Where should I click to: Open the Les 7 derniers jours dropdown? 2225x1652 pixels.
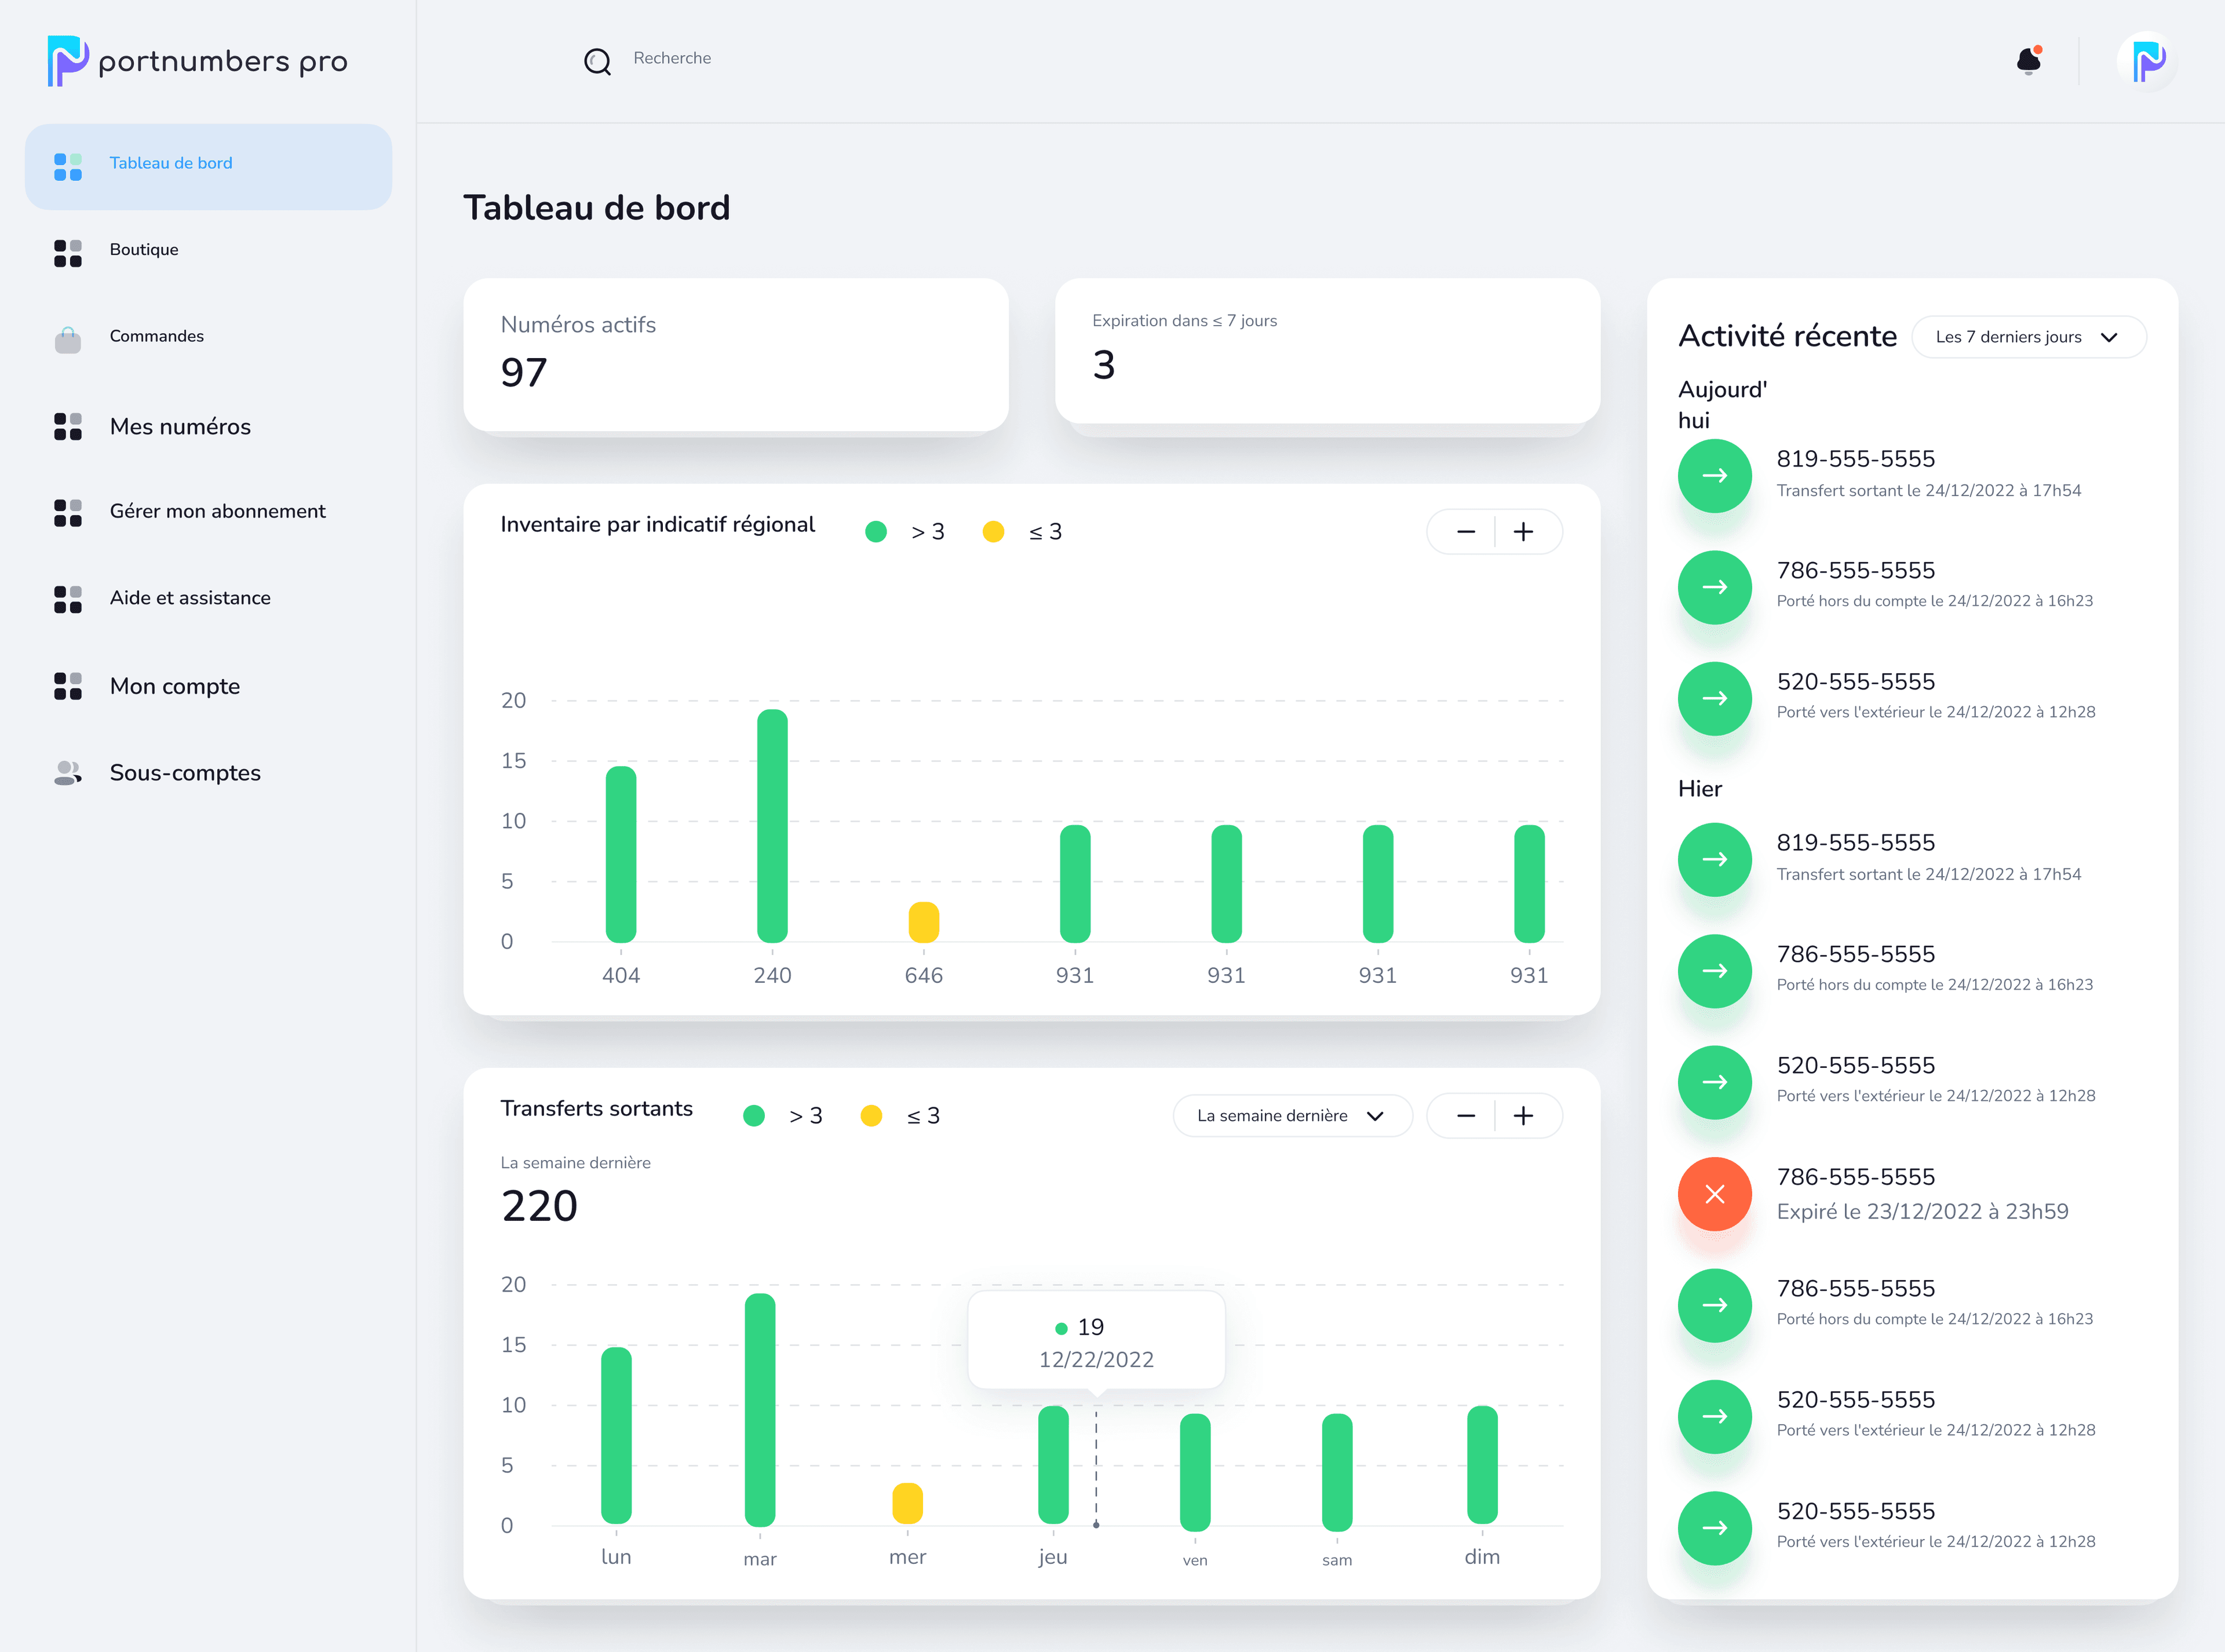click(2028, 337)
